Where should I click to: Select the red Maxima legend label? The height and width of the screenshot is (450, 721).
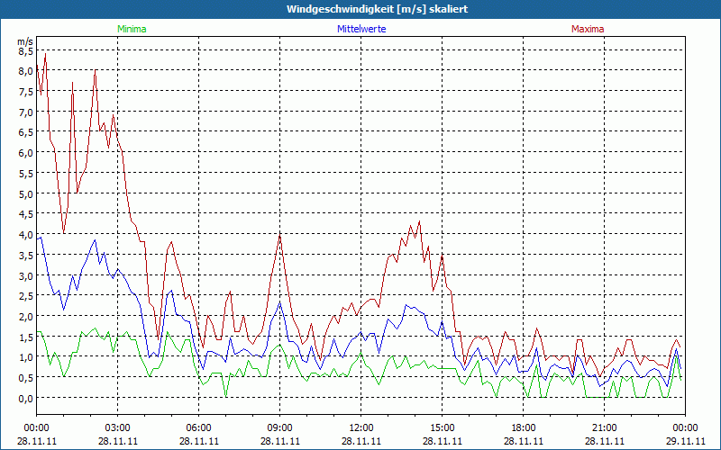coord(588,29)
